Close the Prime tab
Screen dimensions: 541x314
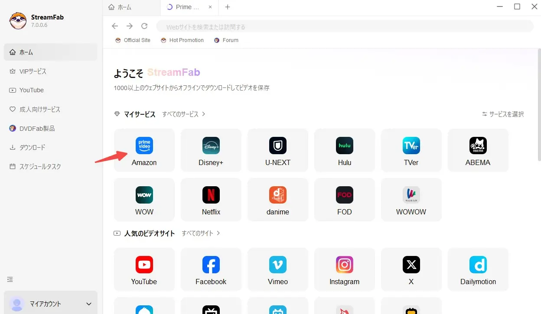[210, 7]
